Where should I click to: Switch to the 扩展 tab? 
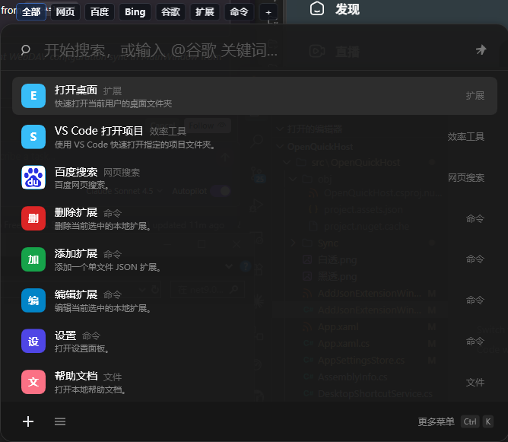coord(205,12)
